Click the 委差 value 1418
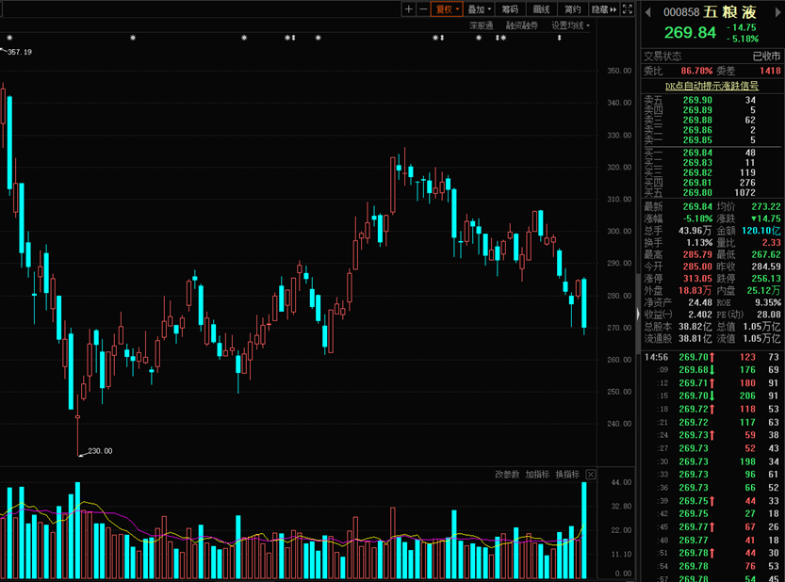 (770, 71)
